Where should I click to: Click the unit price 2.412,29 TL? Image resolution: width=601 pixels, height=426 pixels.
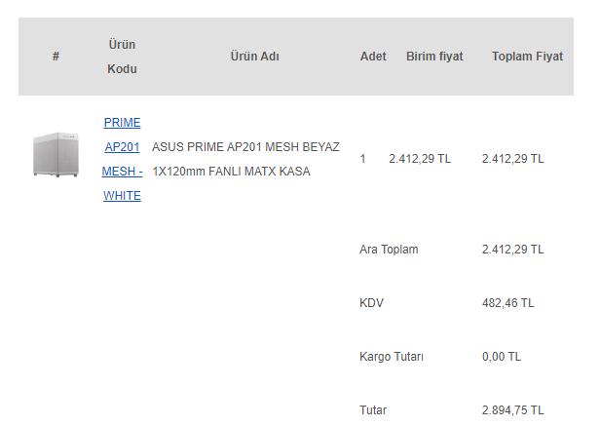click(420, 159)
